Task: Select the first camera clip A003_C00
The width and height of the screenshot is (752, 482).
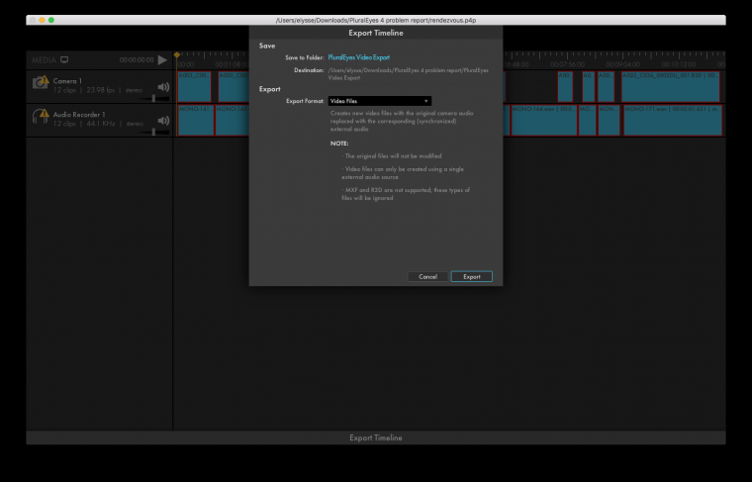Action: [193, 87]
